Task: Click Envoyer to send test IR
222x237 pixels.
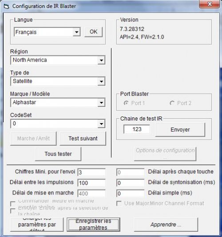Action: click(x=180, y=130)
